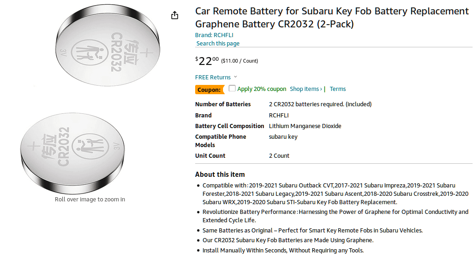
Task: Click the "About this item" heading
Action: (x=220, y=174)
